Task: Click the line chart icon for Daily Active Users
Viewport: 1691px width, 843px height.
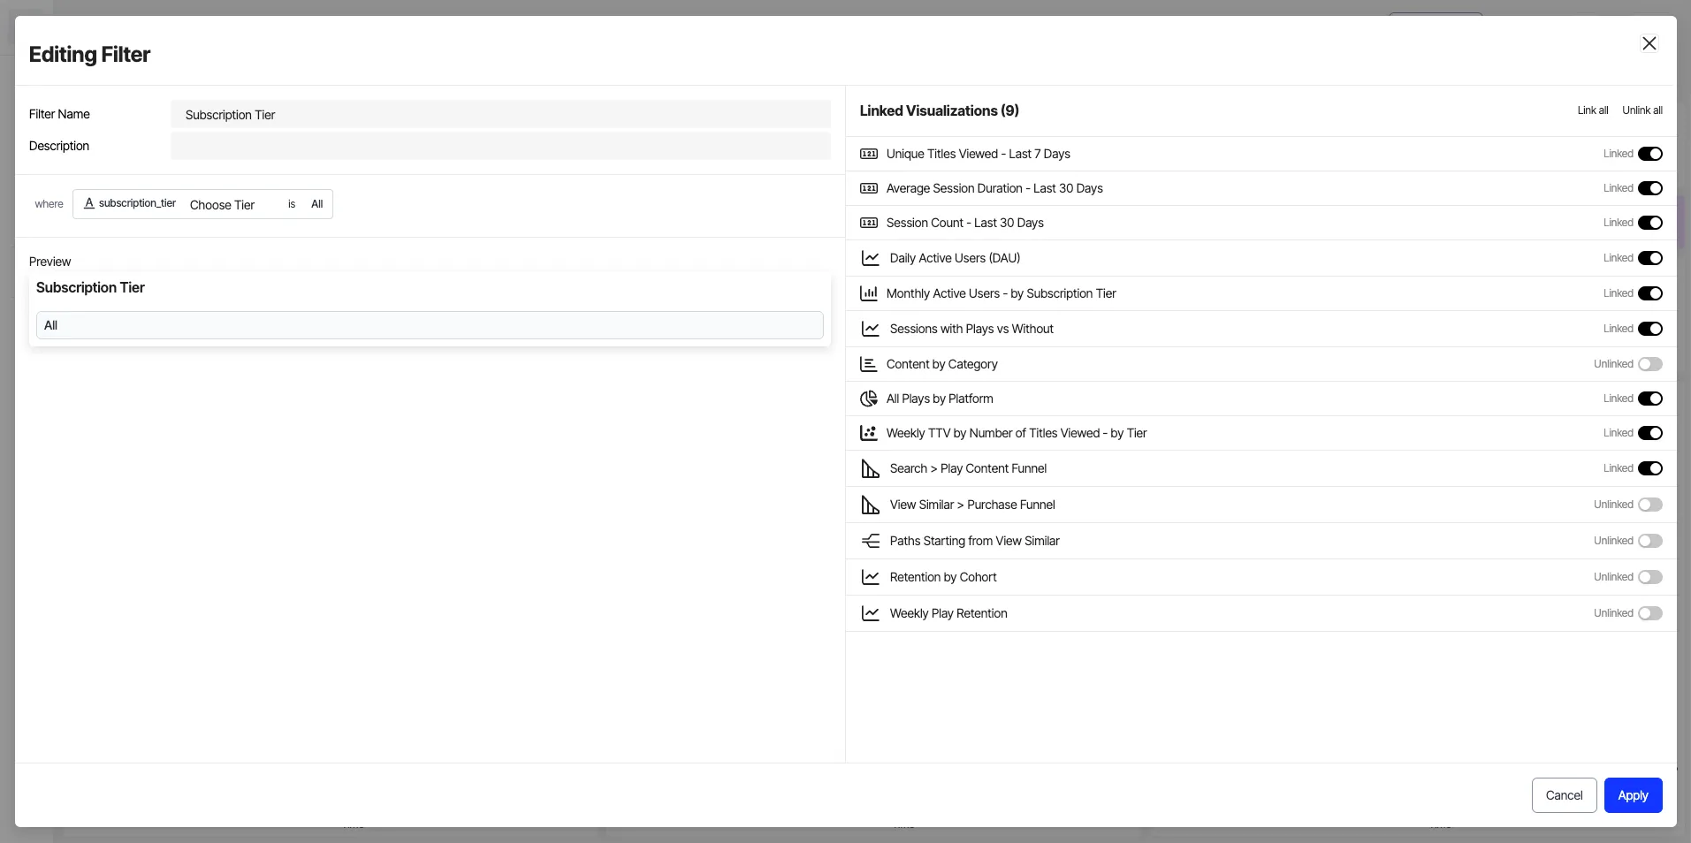Action: pyautogui.click(x=871, y=258)
